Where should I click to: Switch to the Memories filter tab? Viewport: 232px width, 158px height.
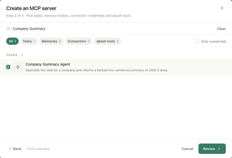[51, 41]
